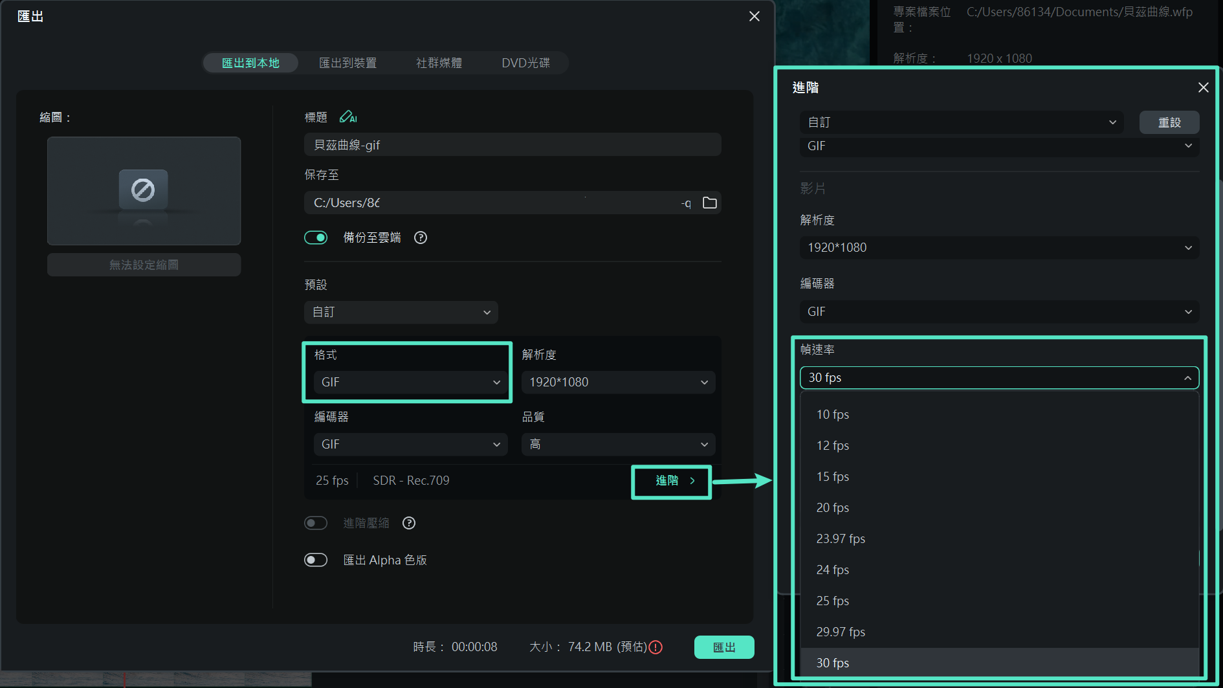Select 12 fps from frame rate list

(x=1000, y=445)
